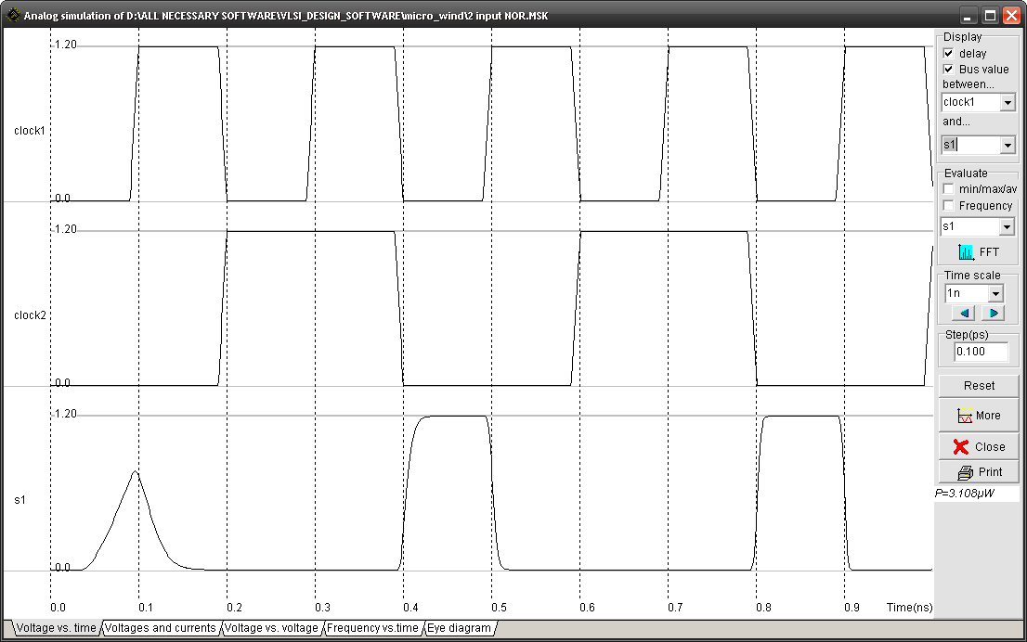Viewport: 1027px width, 642px height.
Task: Click the right blue arrow to pan timeline
Action: pyautogui.click(x=992, y=313)
